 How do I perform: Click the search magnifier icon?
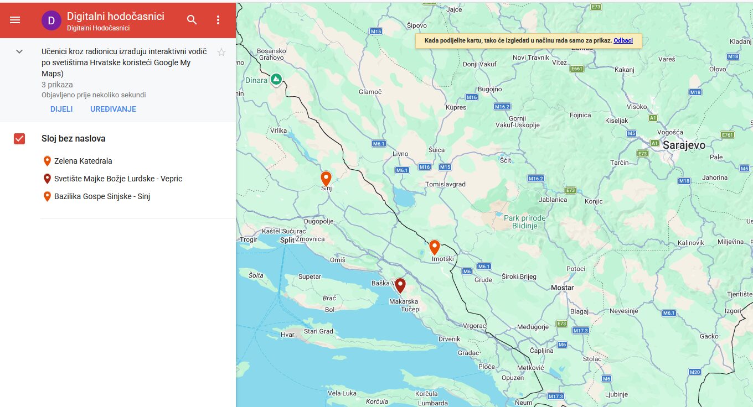click(x=192, y=20)
